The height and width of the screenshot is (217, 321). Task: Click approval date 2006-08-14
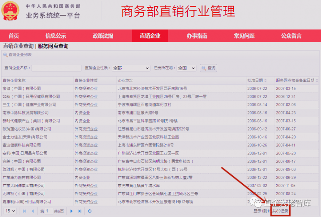[257, 105]
